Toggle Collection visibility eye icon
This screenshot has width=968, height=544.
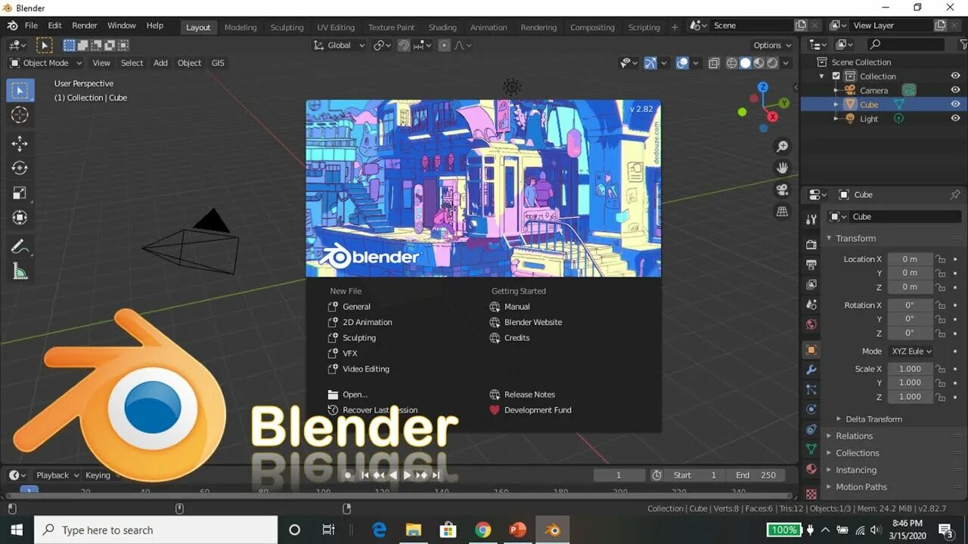(x=955, y=76)
